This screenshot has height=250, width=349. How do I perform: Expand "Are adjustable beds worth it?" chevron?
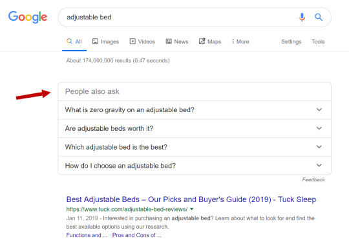coord(319,128)
